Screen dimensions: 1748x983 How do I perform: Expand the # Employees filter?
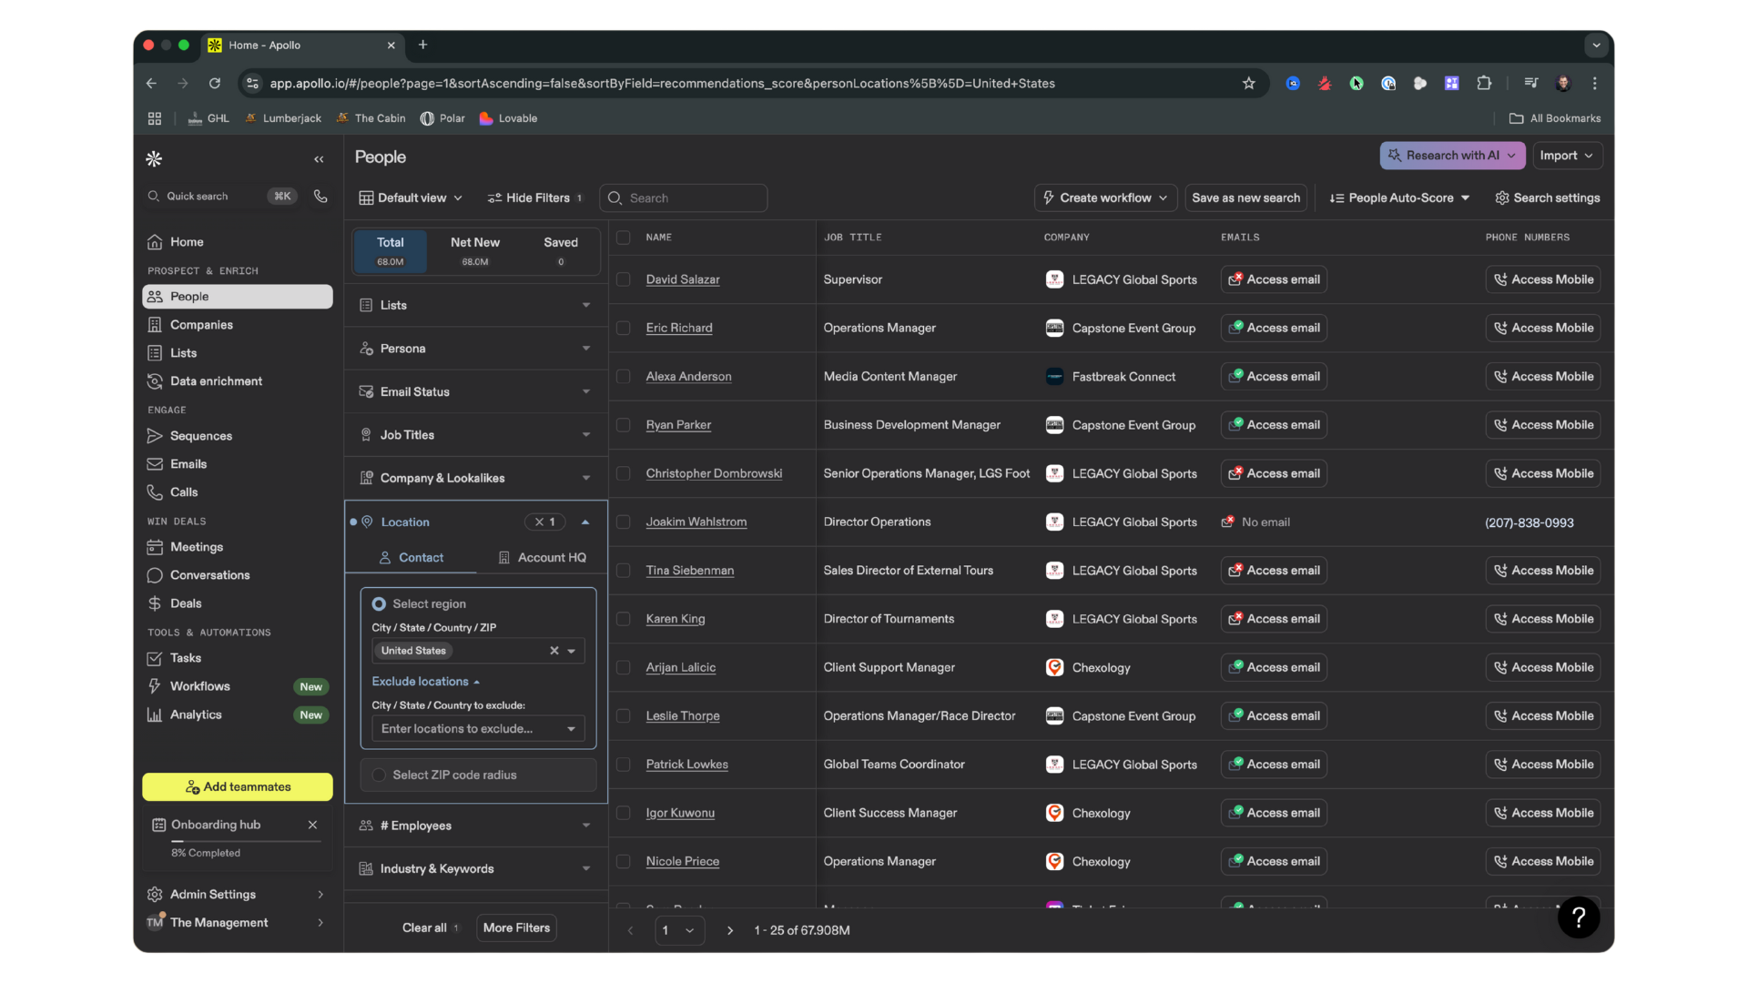(x=476, y=826)
